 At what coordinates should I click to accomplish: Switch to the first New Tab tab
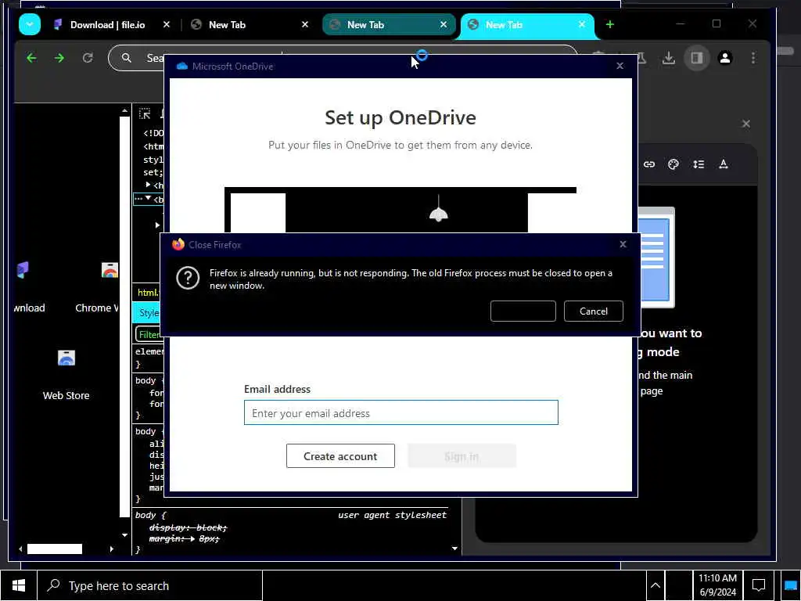[228, 24]
